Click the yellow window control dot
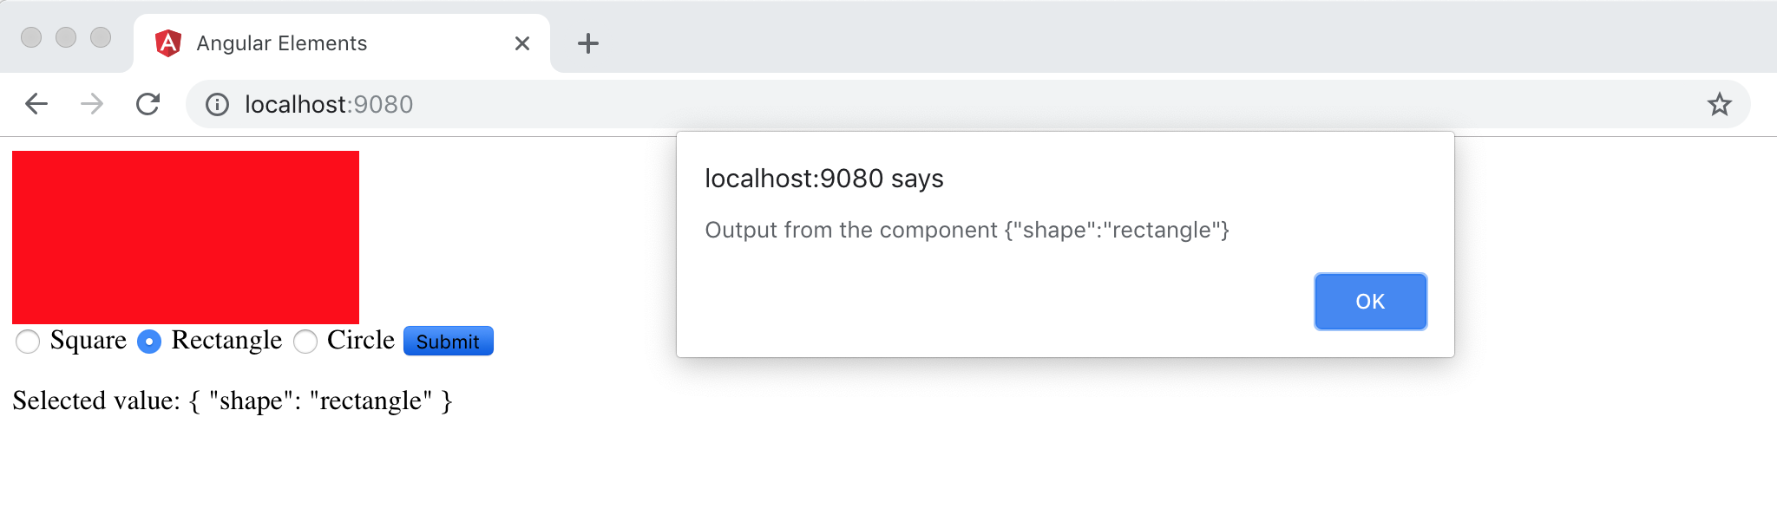1777x521 pixels. tap(67, 36)
